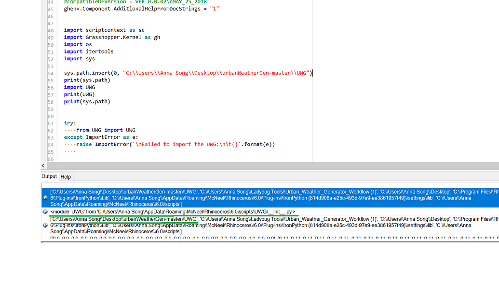
Task: Select the Output tab
Action: click(x=49, y=176)
